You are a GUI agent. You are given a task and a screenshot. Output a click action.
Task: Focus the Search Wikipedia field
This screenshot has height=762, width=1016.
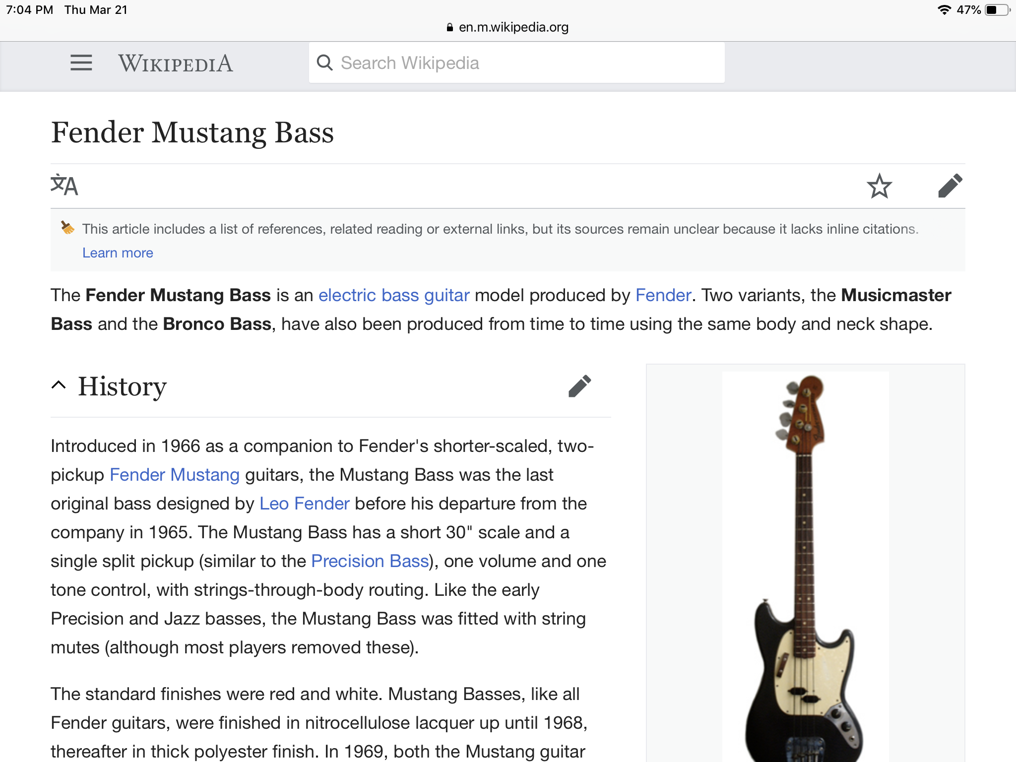click(x=516, y=63)
